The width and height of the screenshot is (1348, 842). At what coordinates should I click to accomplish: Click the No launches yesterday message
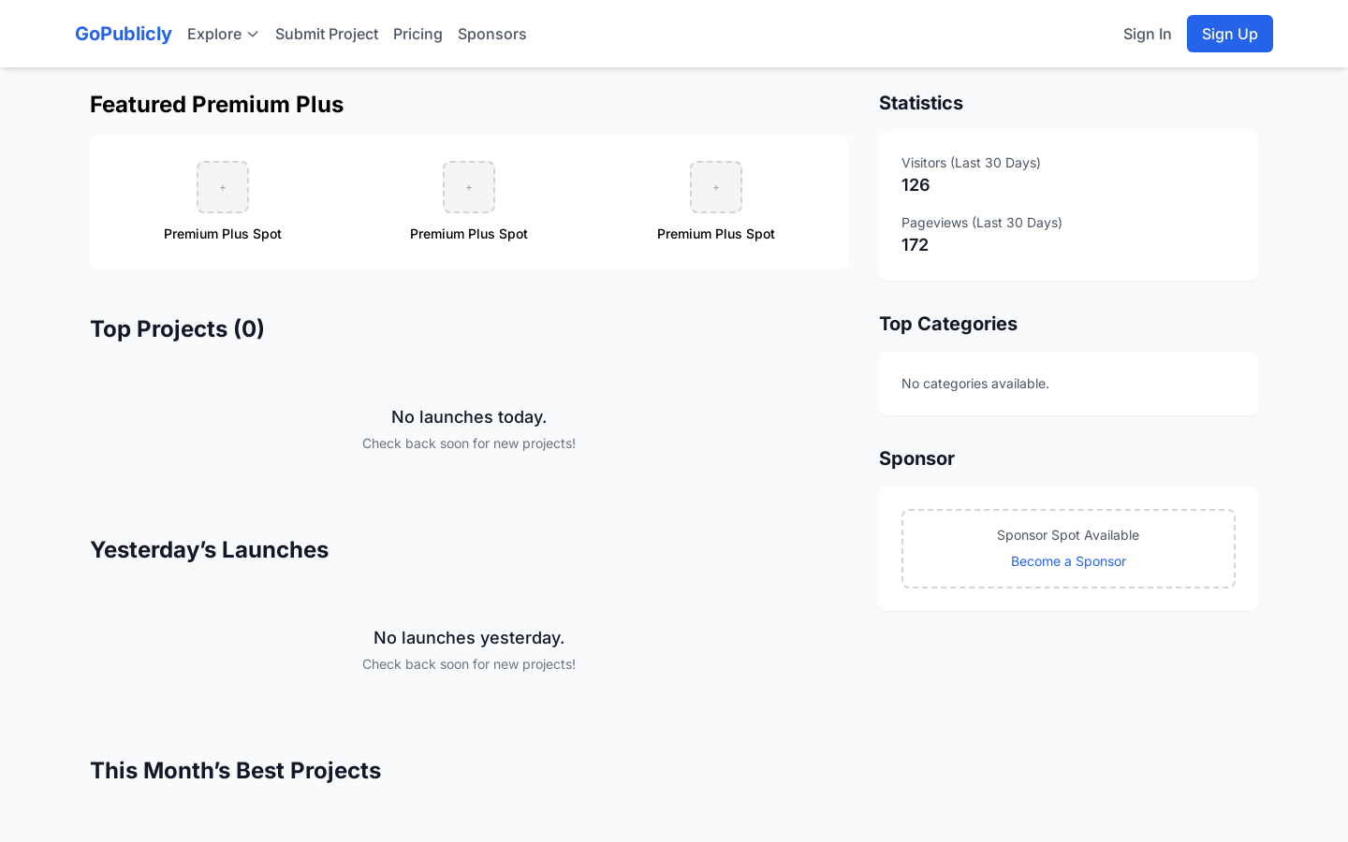[469, 638]
